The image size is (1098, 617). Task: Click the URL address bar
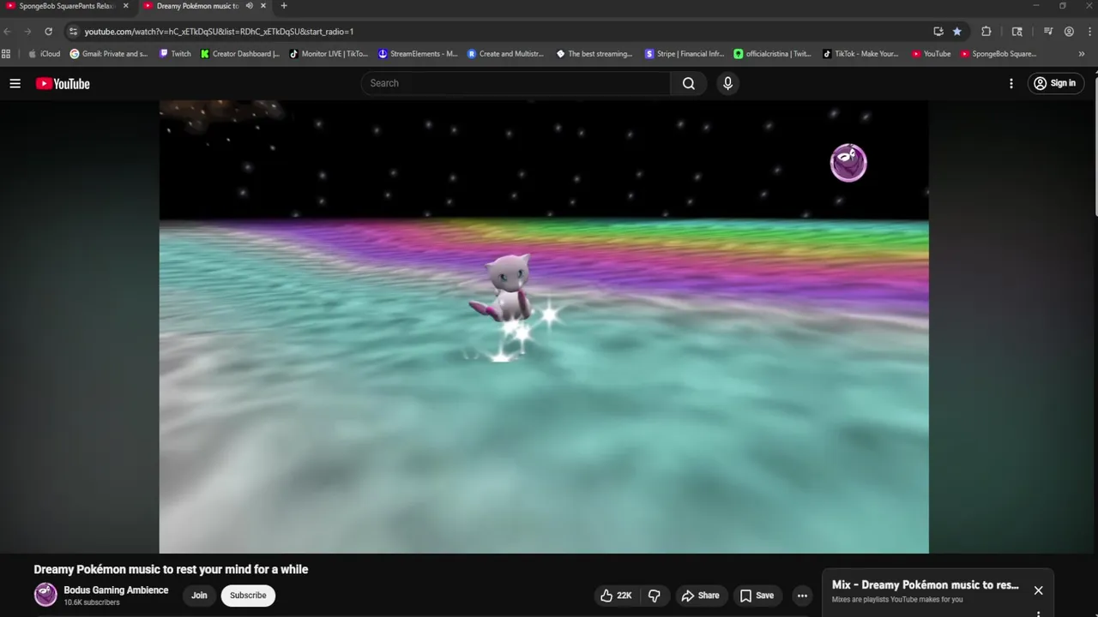[506, 32]
